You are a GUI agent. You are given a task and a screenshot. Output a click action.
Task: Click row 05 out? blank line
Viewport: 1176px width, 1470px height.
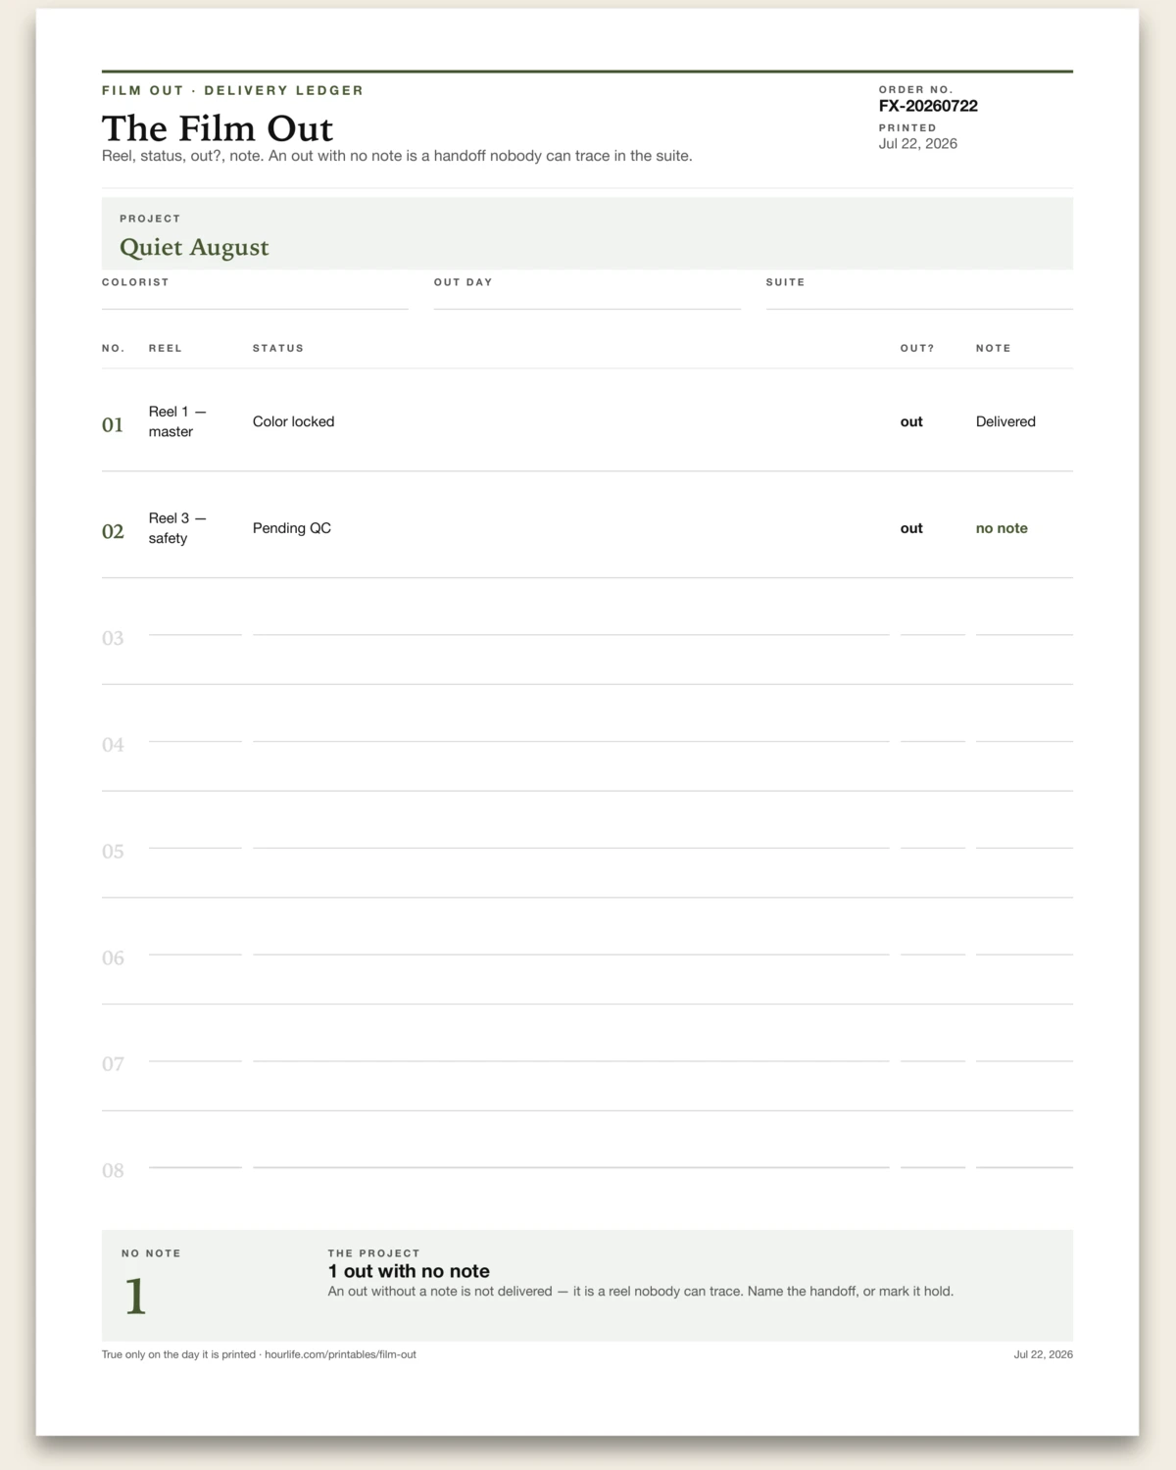(933, 848)
